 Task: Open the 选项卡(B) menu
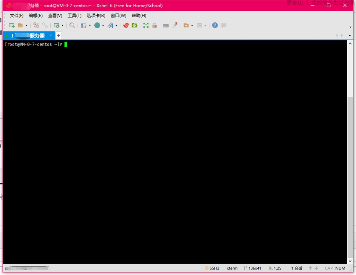pos(96,15)
